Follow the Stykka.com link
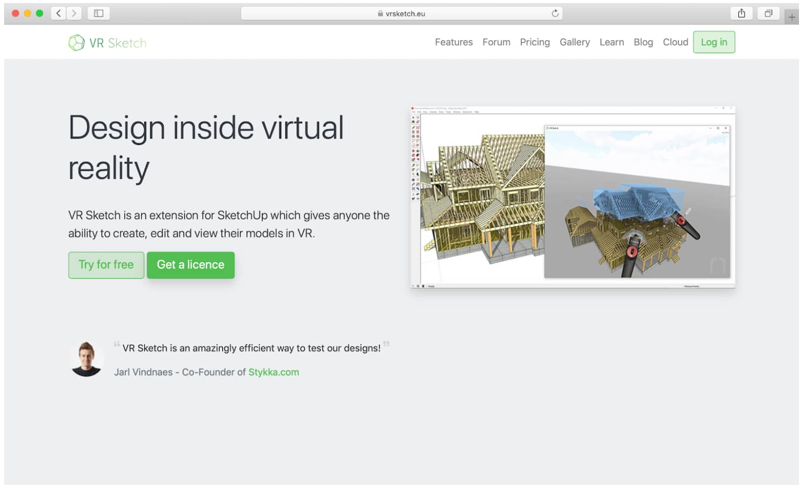Viewport: 800px width, 491px height. coord(274,372)
